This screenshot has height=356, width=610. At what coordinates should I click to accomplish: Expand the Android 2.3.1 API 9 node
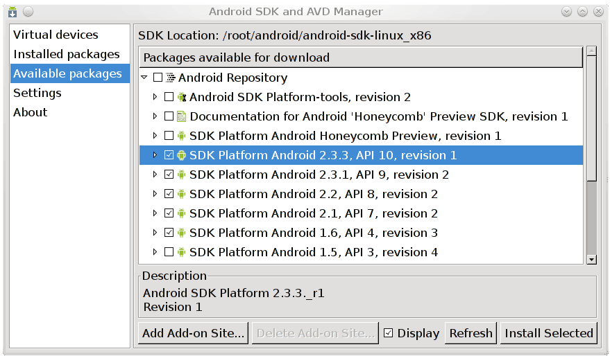pos(155,175)
